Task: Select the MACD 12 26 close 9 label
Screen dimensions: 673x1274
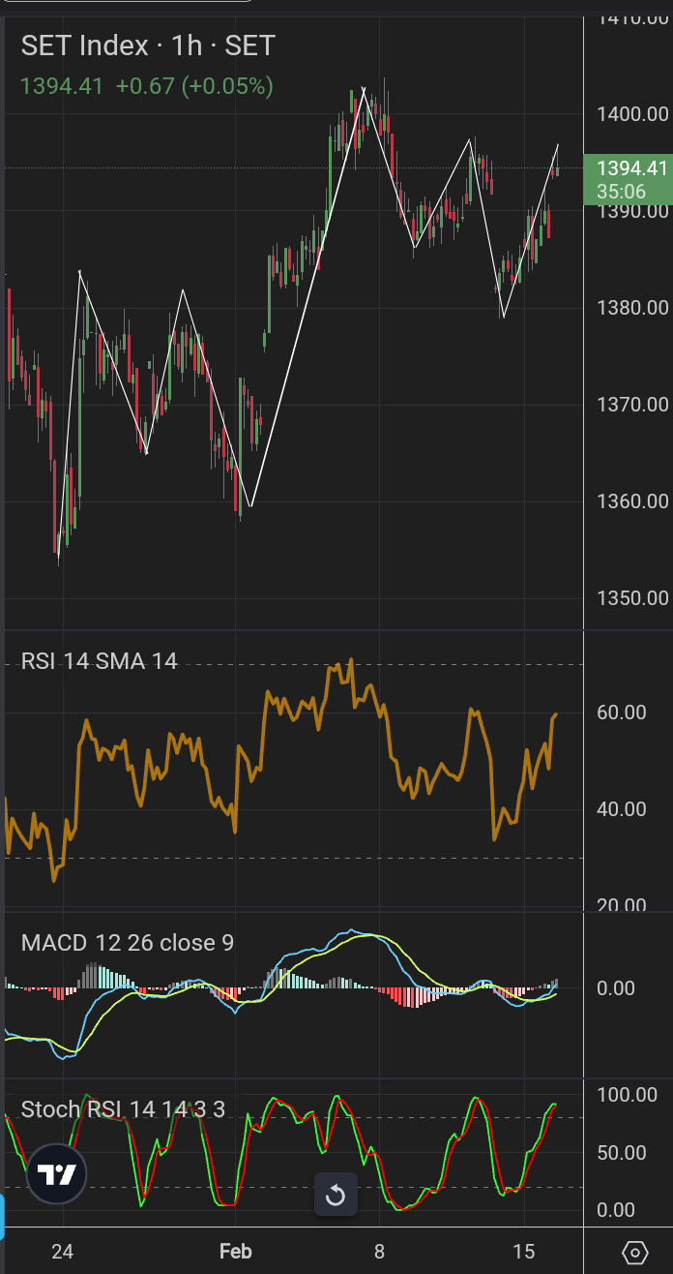Action: (x=128, y=942)
